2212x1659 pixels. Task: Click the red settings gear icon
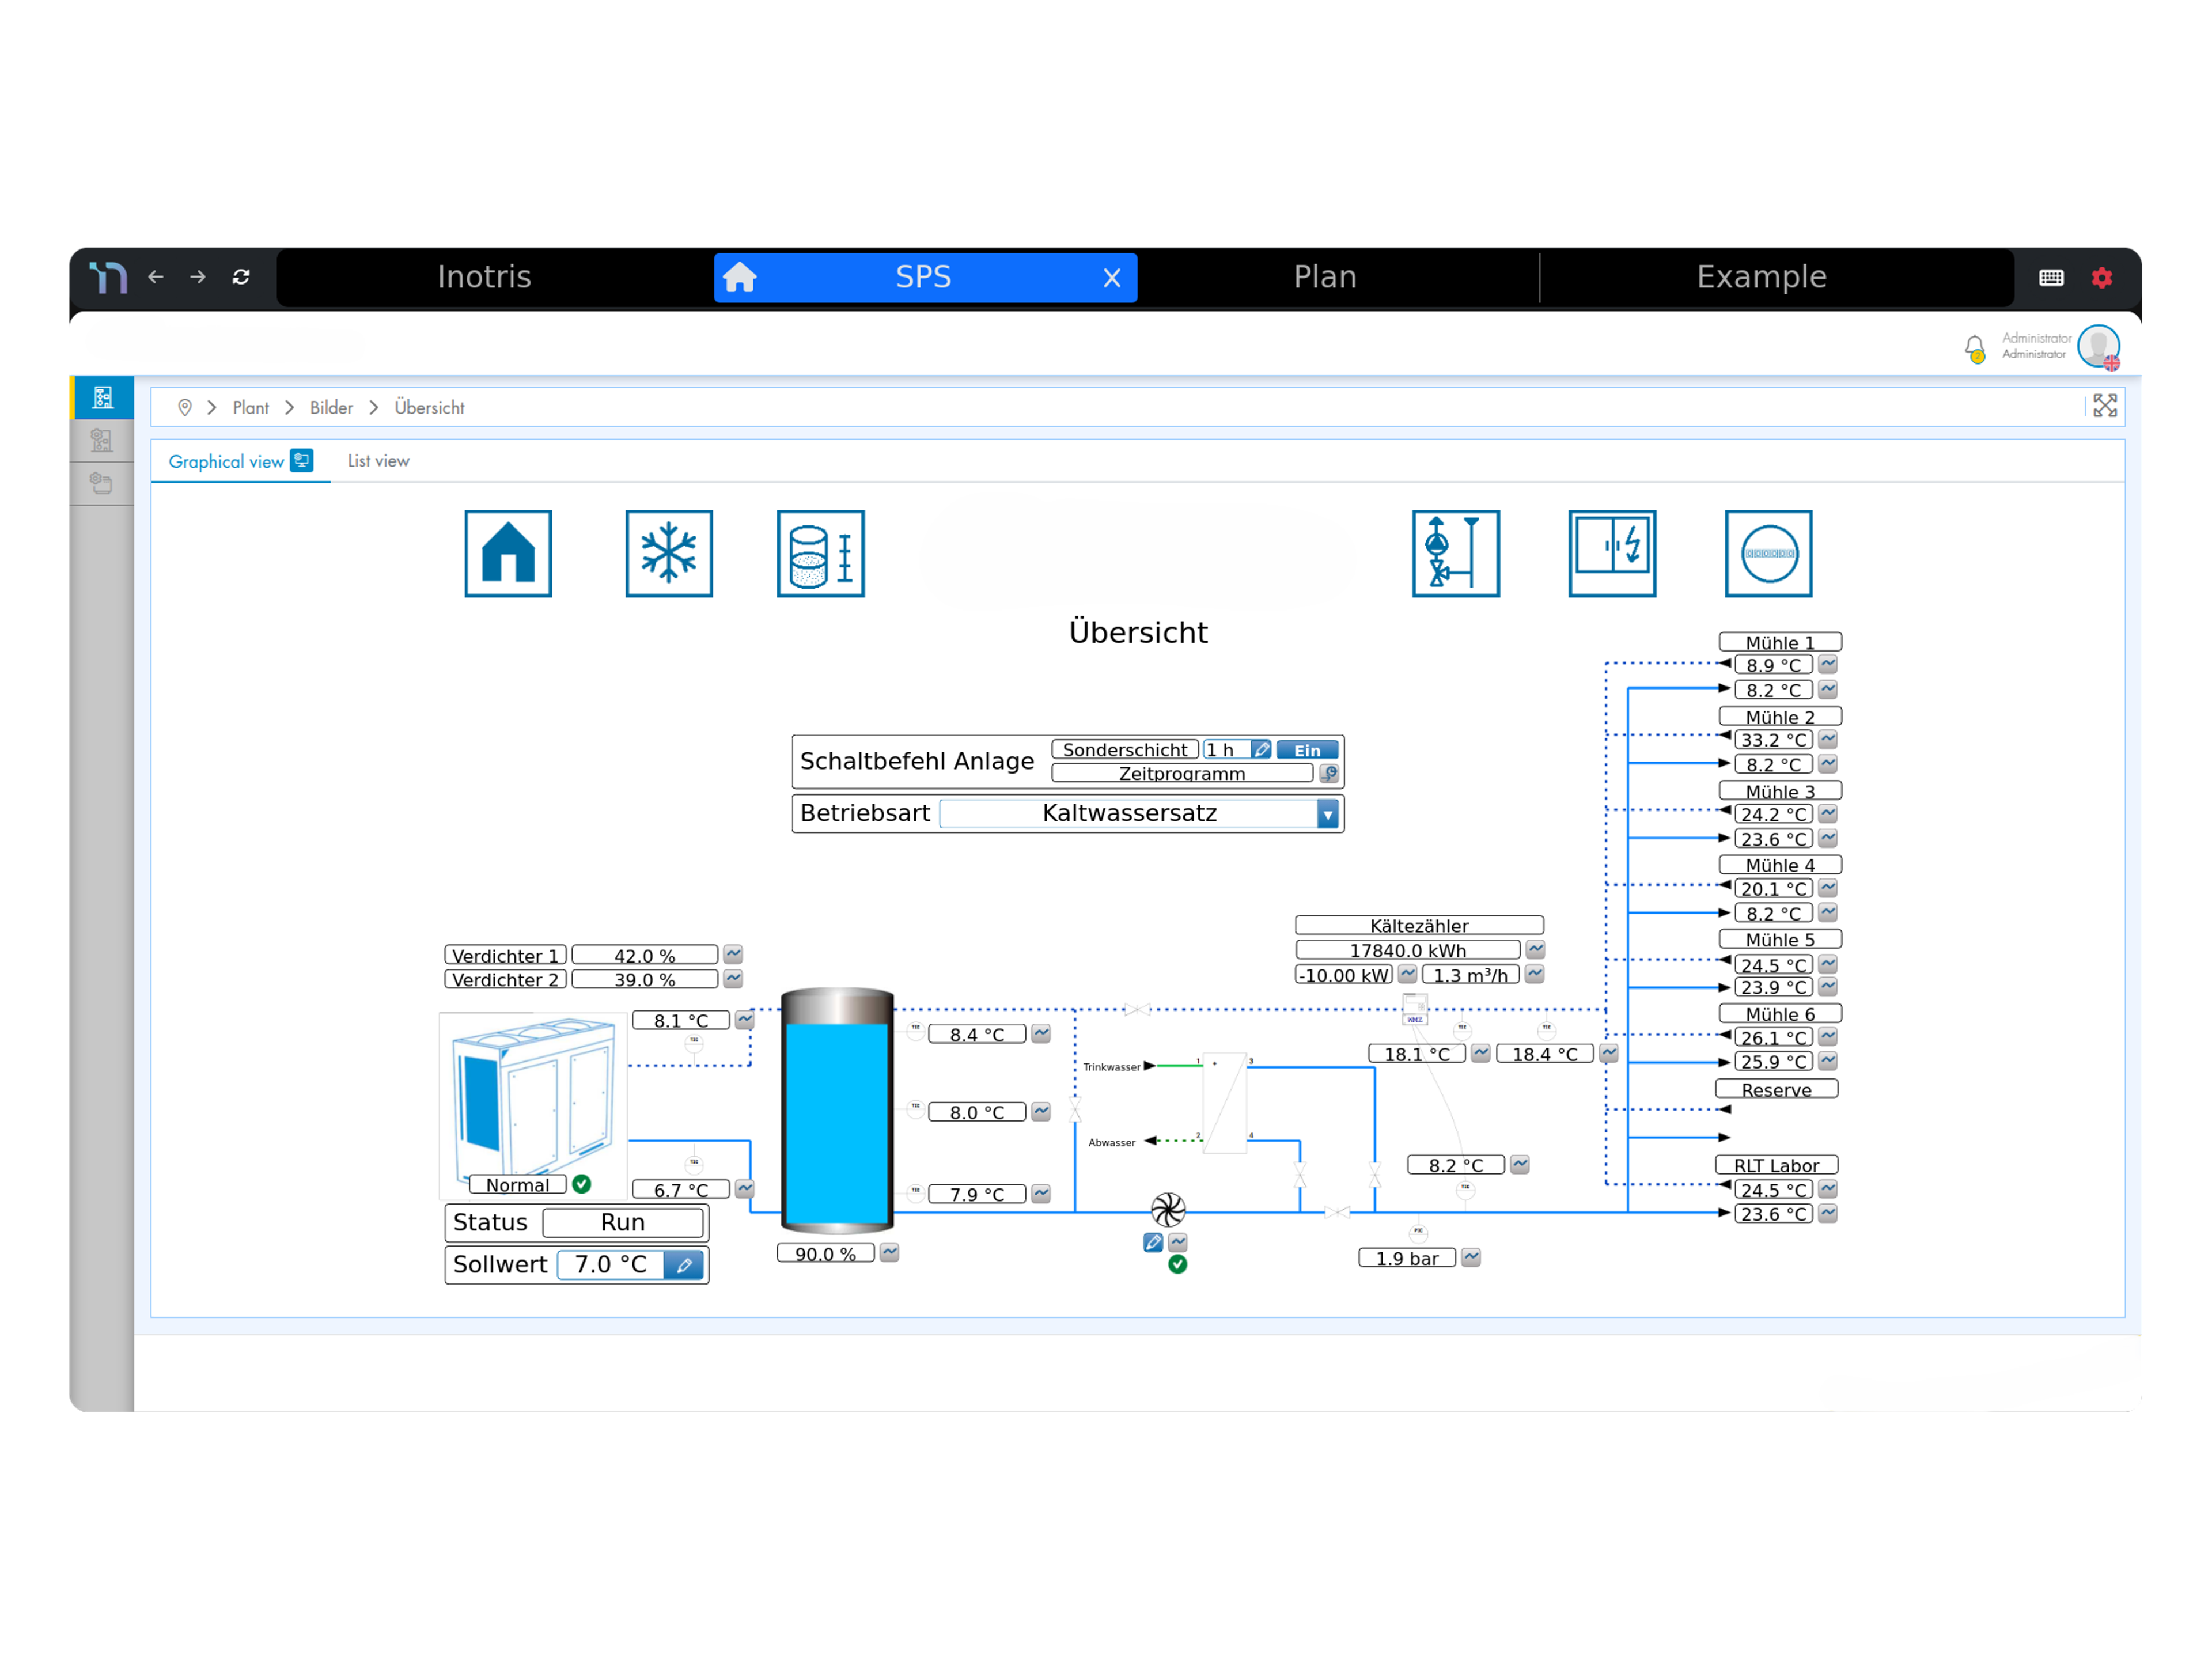tap(2102, 278)
